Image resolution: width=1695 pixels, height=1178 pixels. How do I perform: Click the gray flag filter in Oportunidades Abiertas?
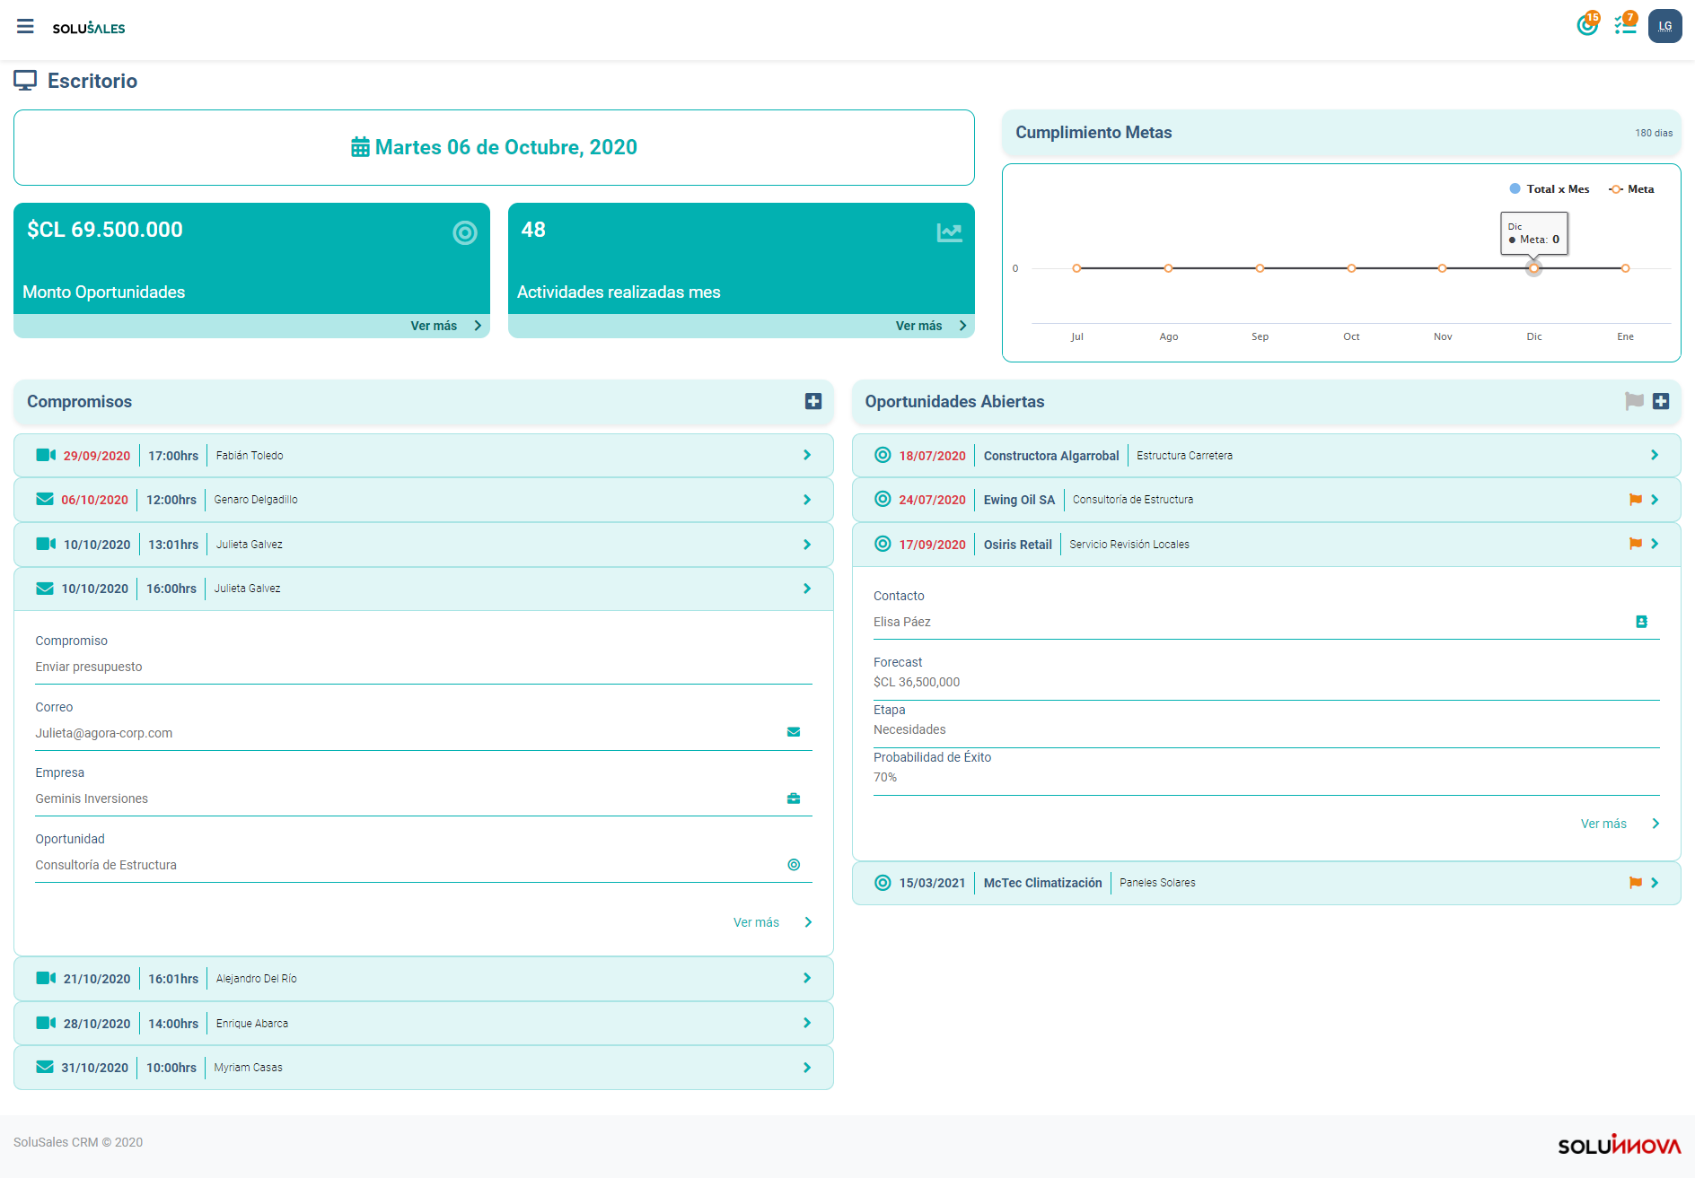point(1634,402)
